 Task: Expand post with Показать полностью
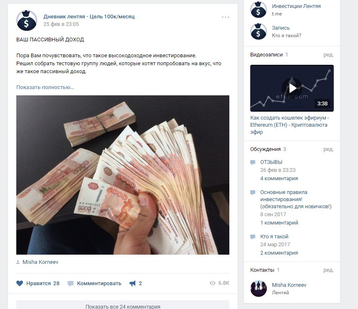(x=45, y=87)
